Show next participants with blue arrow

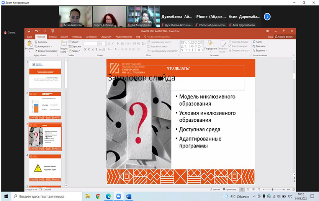tap(267, 16)
